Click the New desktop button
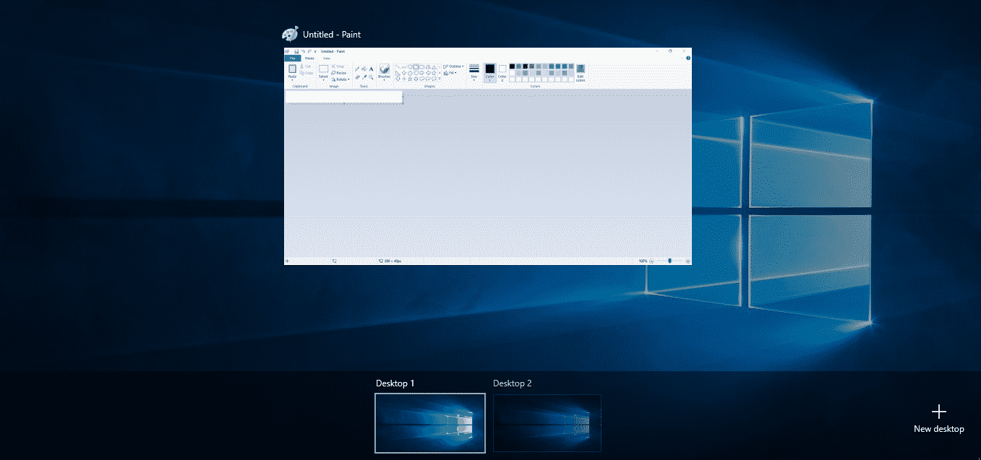This screenshot has height=460, width=981. 938,419
